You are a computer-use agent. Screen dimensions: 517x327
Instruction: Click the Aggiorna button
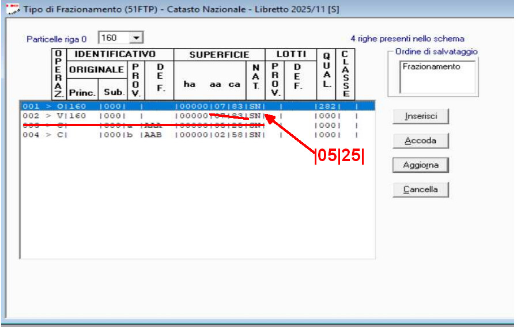[x=420, y=165]
